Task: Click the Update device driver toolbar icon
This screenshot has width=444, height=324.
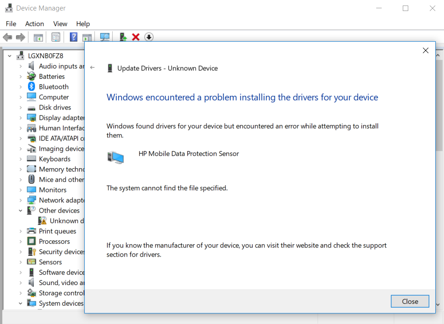Action: 123,37
